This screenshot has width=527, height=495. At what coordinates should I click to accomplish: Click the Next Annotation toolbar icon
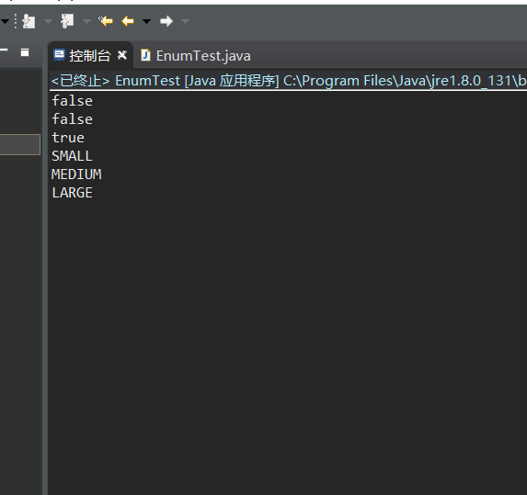pyautogui.click(x=29, y=21)
